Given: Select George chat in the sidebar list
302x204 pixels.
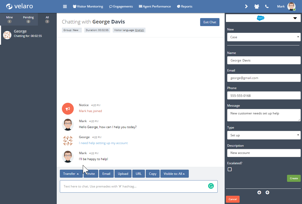Looking at the screenshot, I should click(29, 35).
